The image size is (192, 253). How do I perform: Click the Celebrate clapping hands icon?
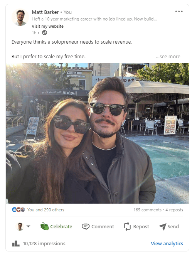tap(45, 226)
